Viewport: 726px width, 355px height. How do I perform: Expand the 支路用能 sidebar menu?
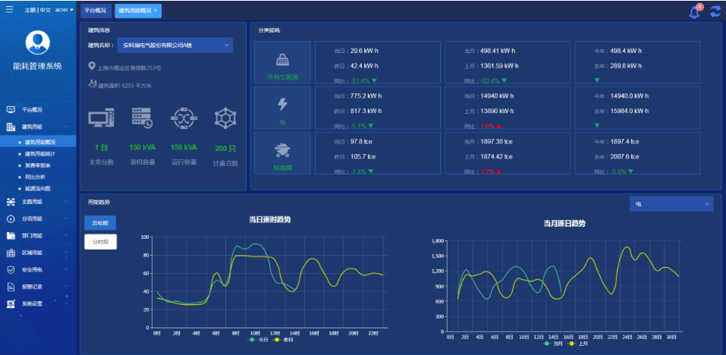[x=38, y=202]
